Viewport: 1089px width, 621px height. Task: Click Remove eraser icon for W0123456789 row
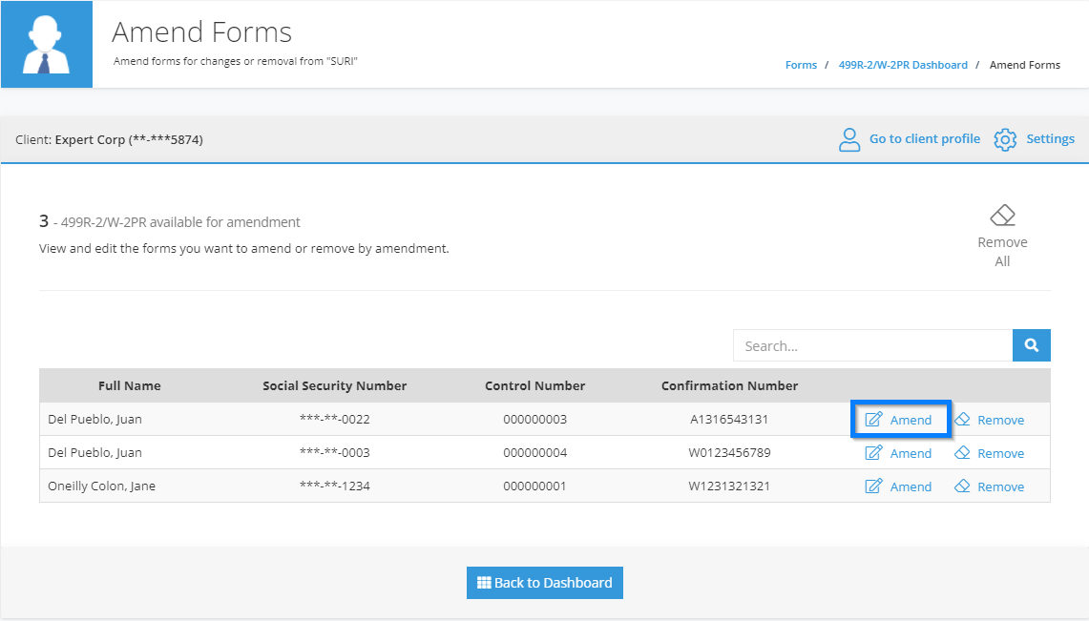click(x=962, y=452)
